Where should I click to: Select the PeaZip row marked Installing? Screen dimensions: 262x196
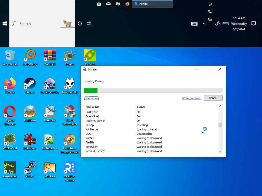pos(151,125)
